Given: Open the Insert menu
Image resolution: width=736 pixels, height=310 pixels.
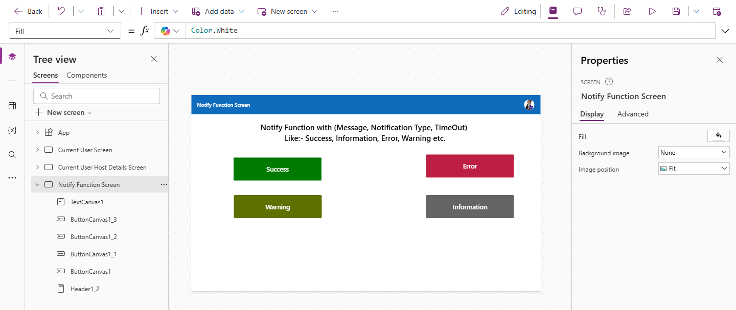Looking at the screenshot, I should click(158, 11).
